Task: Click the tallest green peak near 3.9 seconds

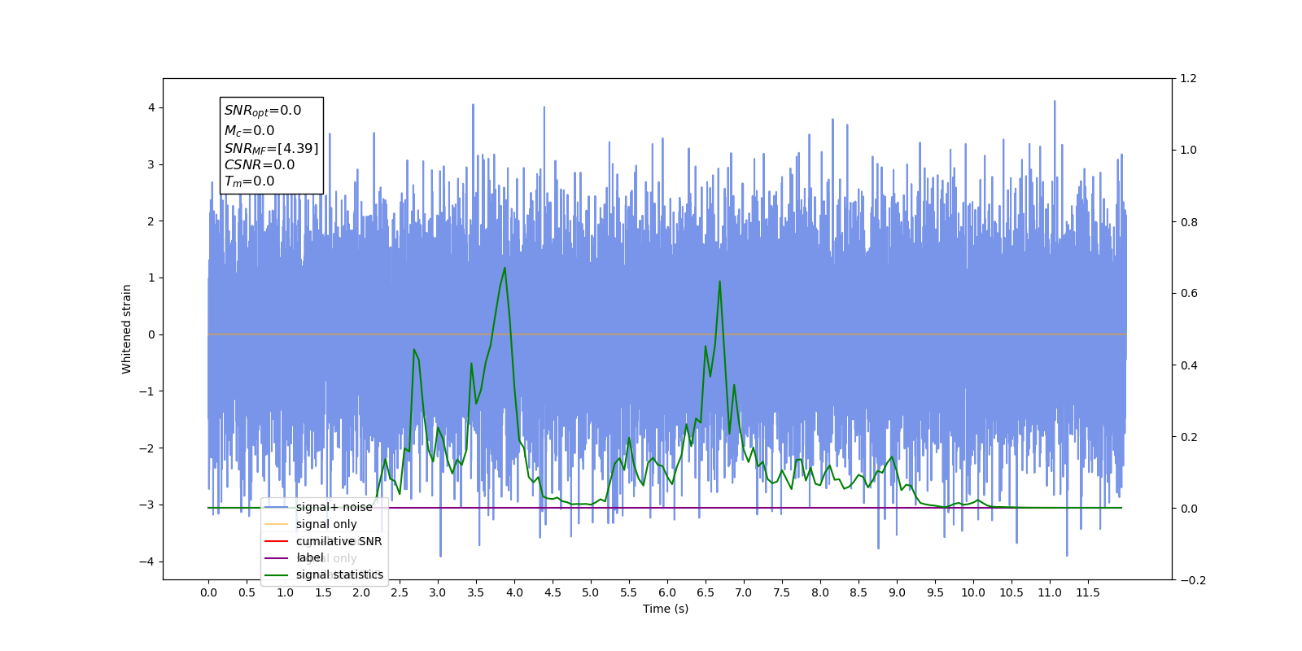Action: point(505,268)
